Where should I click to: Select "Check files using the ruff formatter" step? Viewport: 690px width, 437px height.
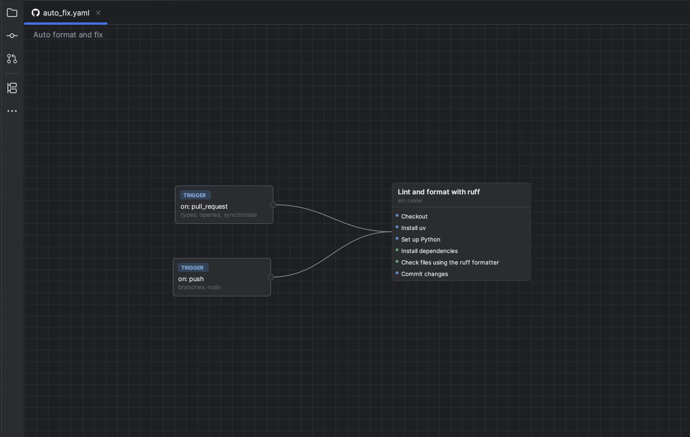coord(461,262)
